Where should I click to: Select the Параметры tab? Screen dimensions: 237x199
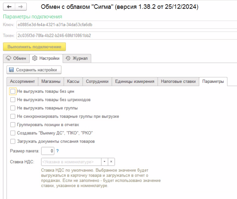coord(213,82)
